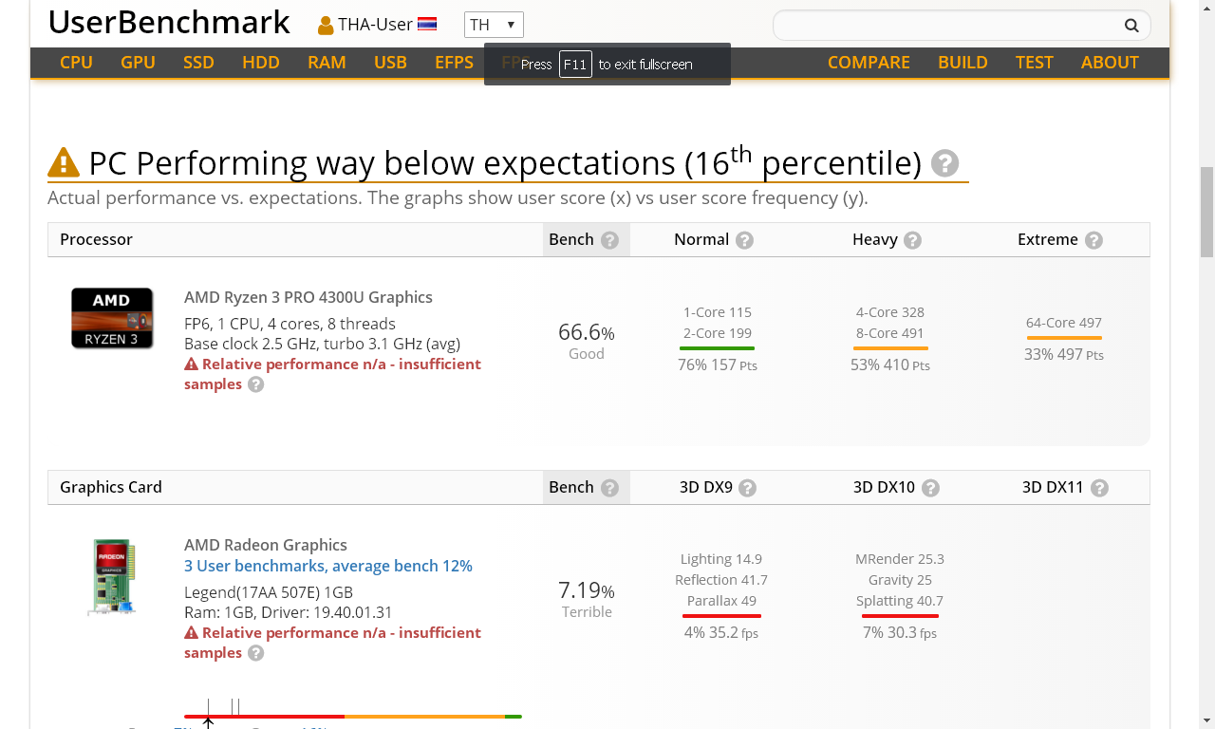
Task: Click help icon next to 3D DX11
Action: (1099, 488)
